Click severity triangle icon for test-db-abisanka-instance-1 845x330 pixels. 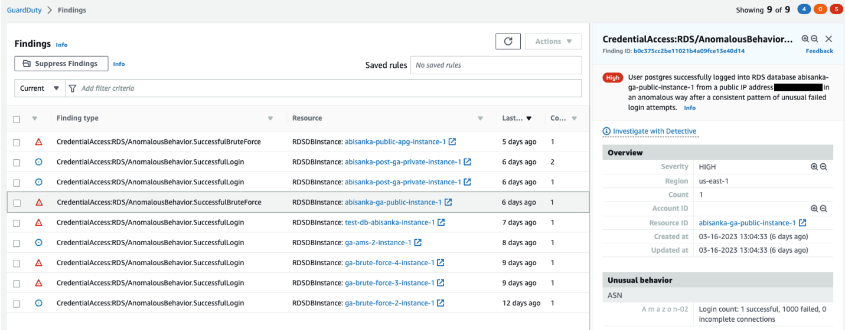click(x=39, y=223)
